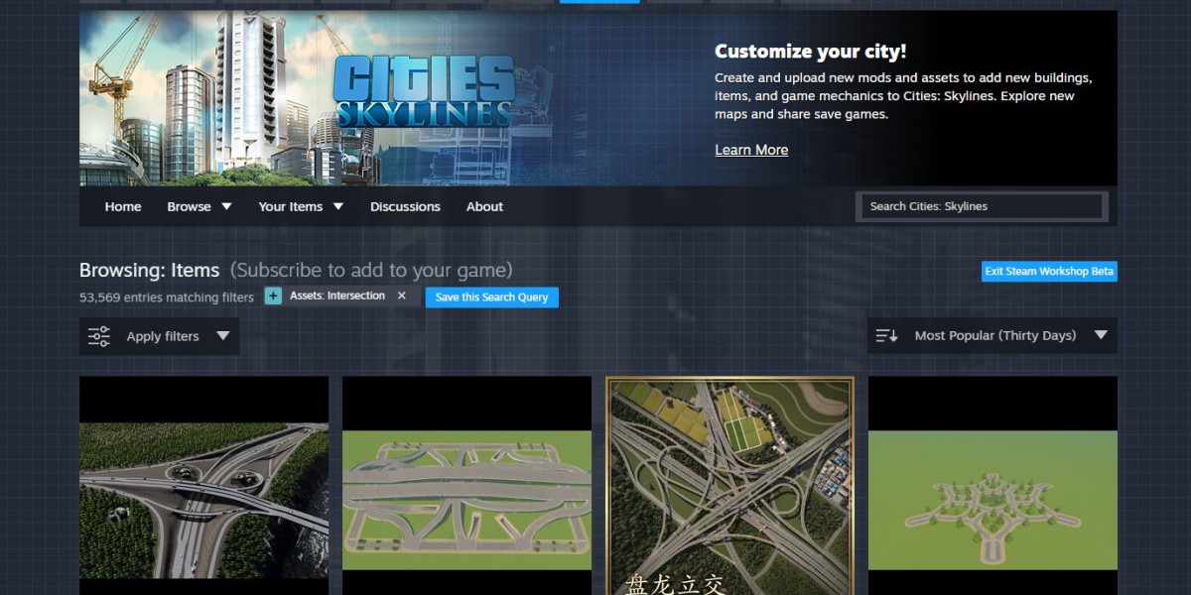The width and height of the screenshot is (1191, 595).
Task: Open the Discussions tab
Action: (x=405, y=206)
